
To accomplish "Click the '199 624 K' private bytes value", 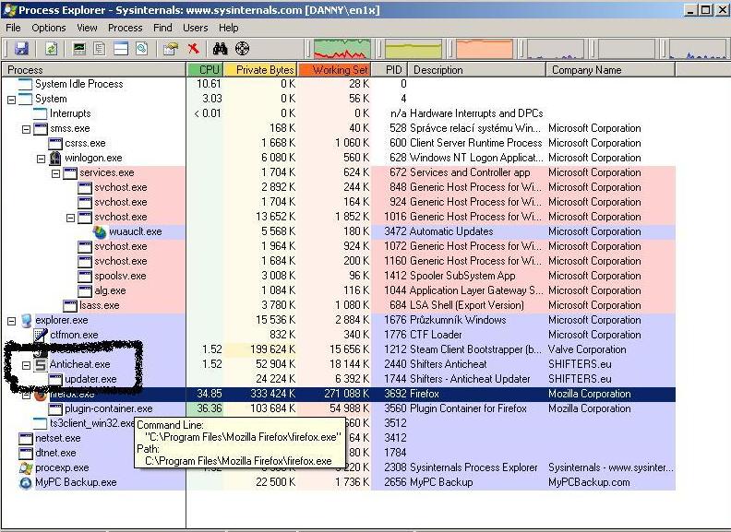I will click(272, 349).
